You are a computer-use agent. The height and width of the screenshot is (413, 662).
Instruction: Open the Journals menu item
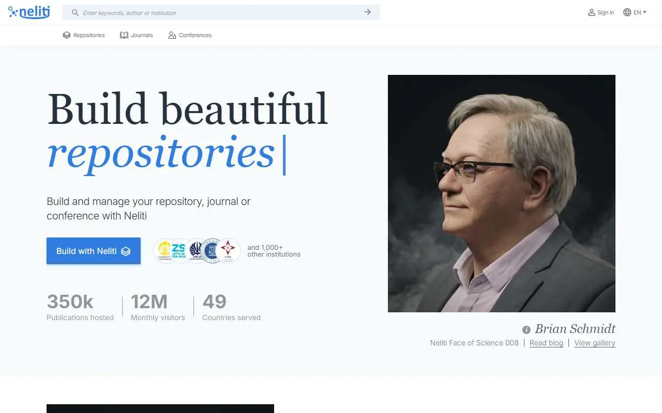click(x=137, y=35)
